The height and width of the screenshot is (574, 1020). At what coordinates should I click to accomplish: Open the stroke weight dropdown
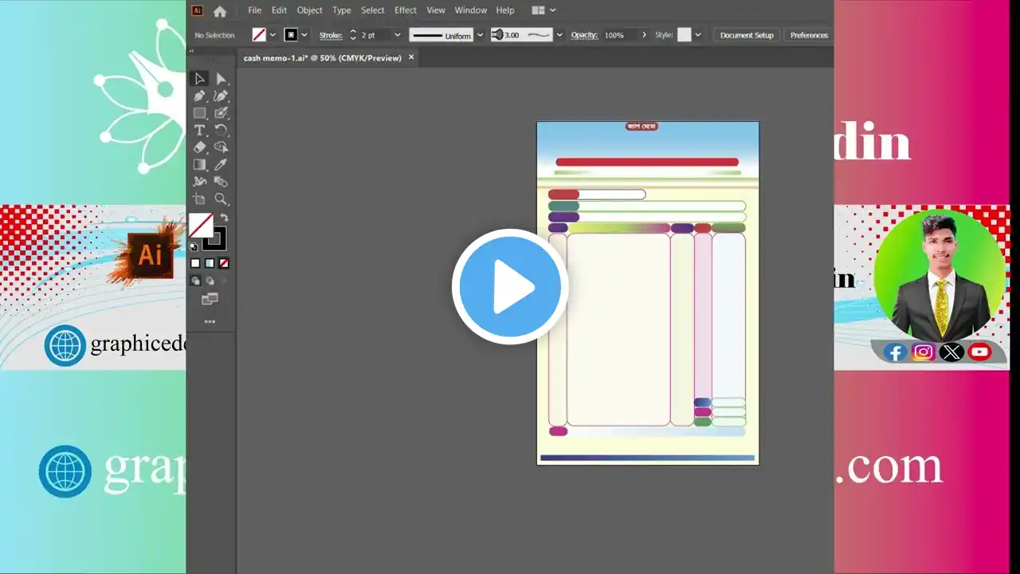tap(397, 35)
